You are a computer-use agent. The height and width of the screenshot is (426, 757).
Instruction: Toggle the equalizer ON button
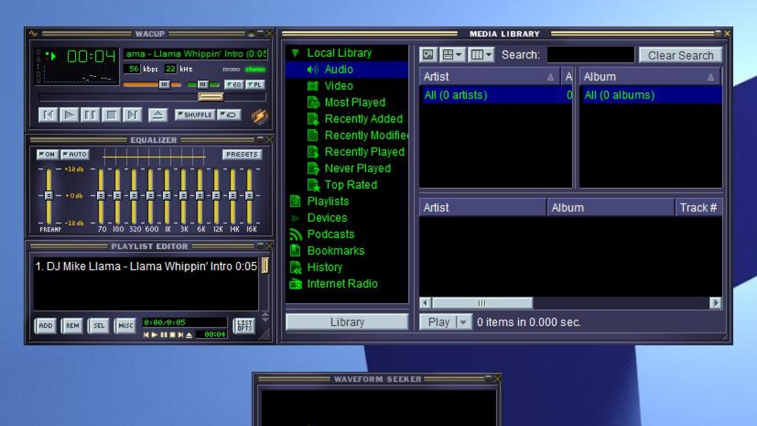coord(48,154)
